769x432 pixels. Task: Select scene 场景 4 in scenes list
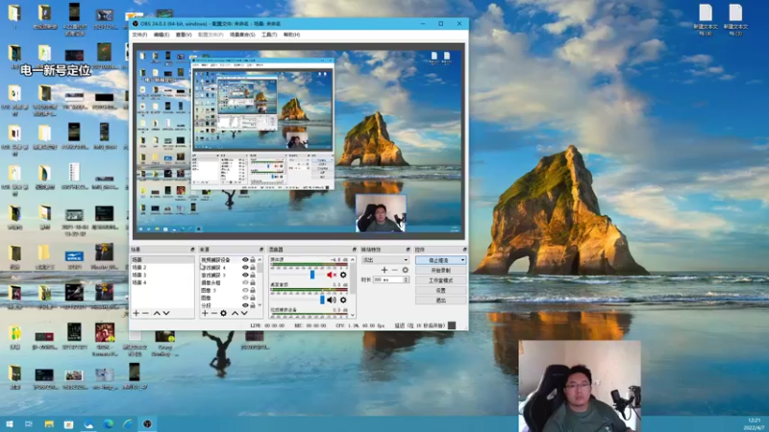[139, 282]
